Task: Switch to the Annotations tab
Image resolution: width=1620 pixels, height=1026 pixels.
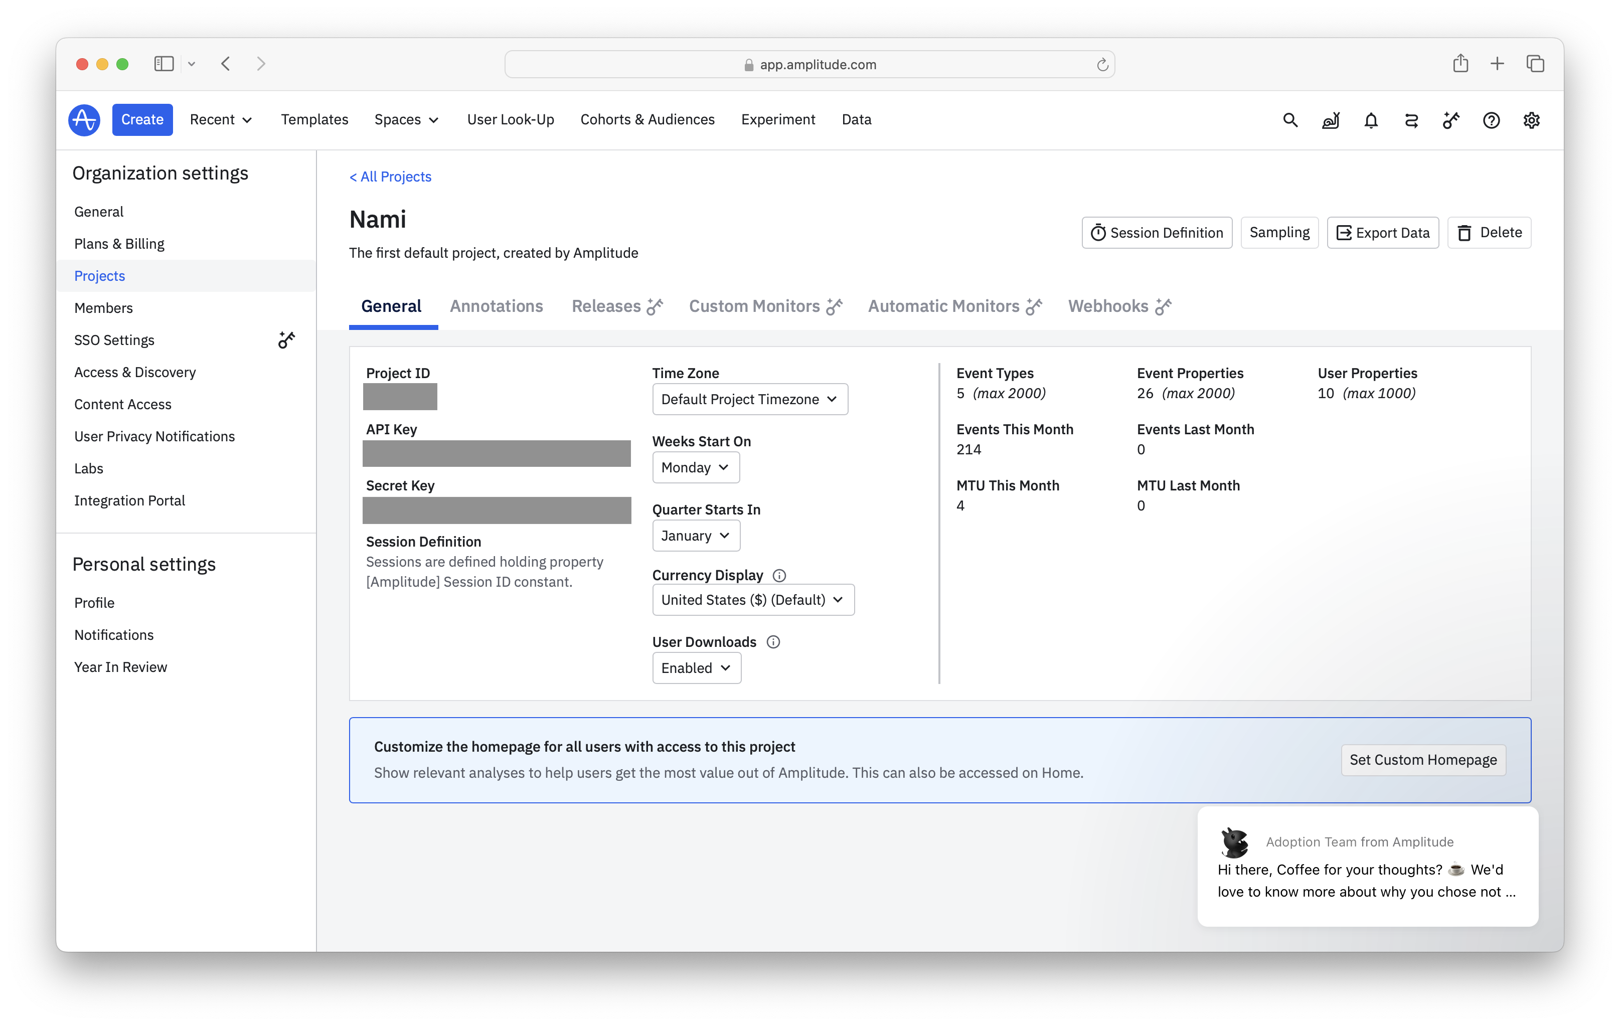Action: [496, 306]
